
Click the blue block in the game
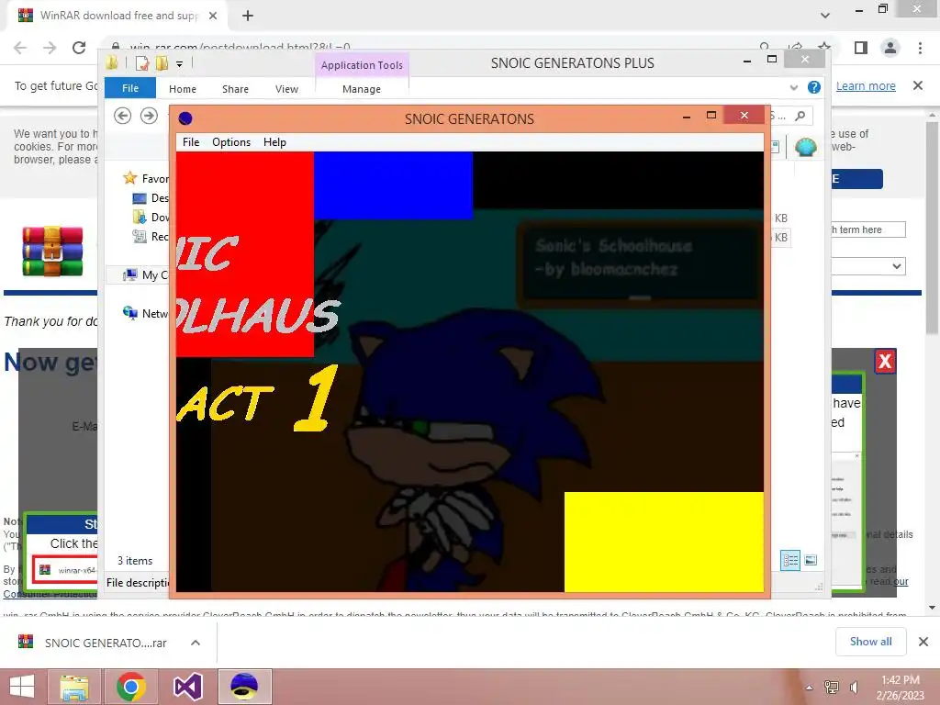393,185
